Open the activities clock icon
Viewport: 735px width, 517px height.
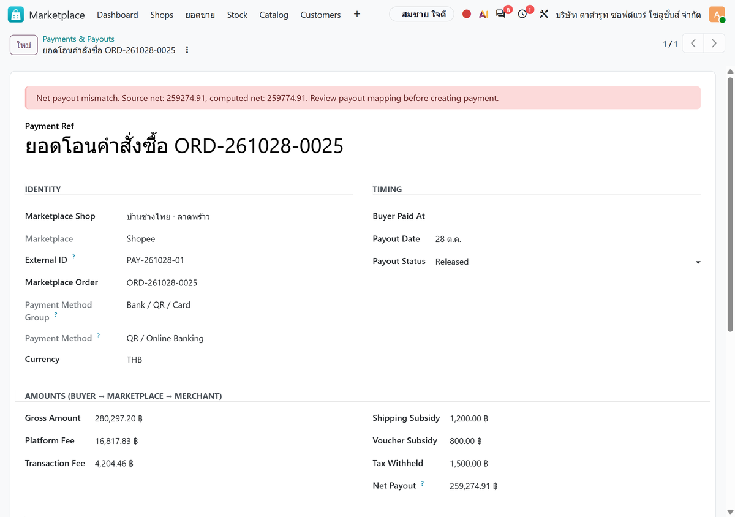(523, 13)
